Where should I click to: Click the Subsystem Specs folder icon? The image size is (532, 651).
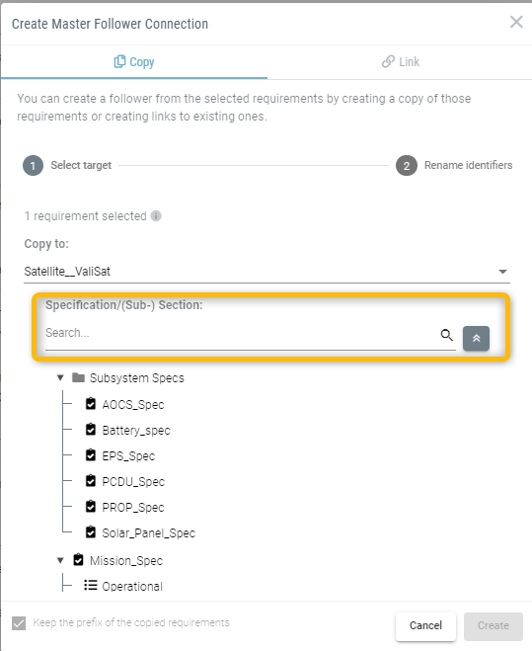pos(78,377)
